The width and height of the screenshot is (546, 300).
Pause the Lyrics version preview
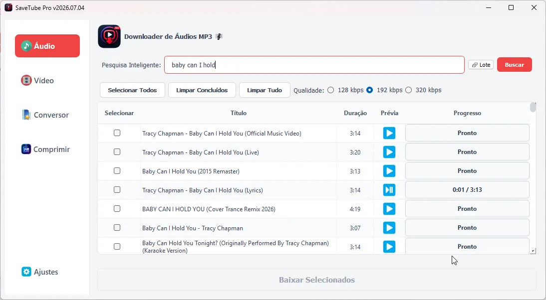(x=389, y=190)
